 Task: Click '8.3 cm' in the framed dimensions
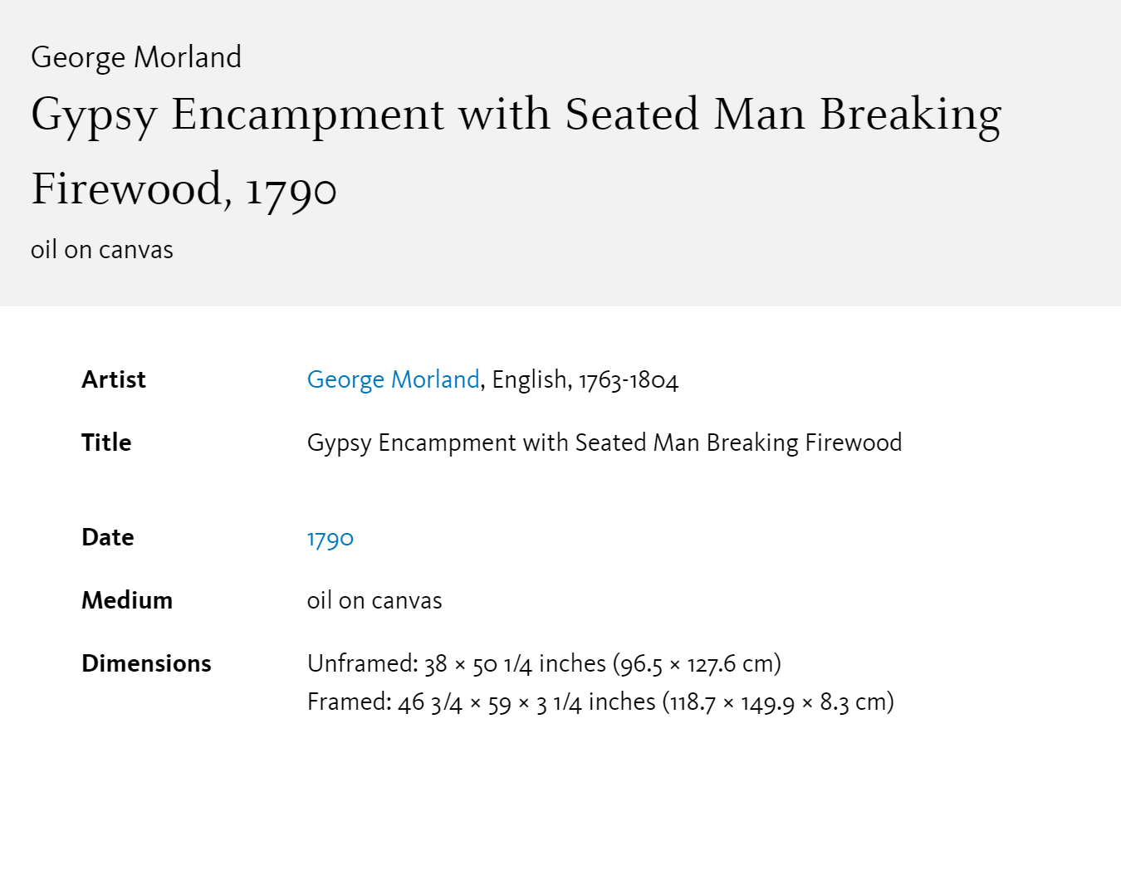[853, 702]
